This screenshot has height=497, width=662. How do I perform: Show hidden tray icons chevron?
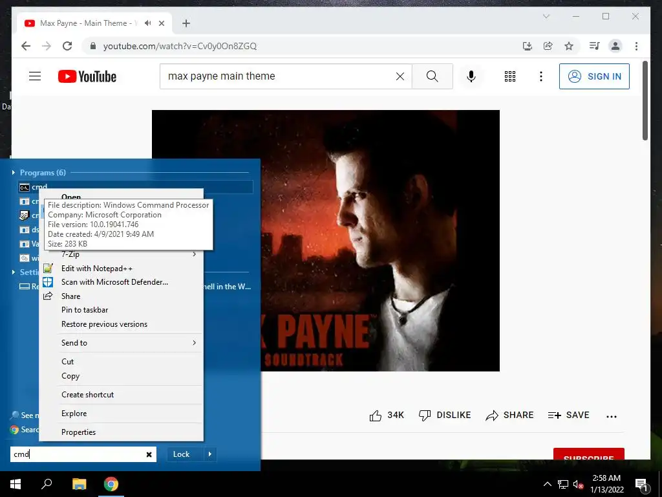pyautogui.click(x=547, y=484)
